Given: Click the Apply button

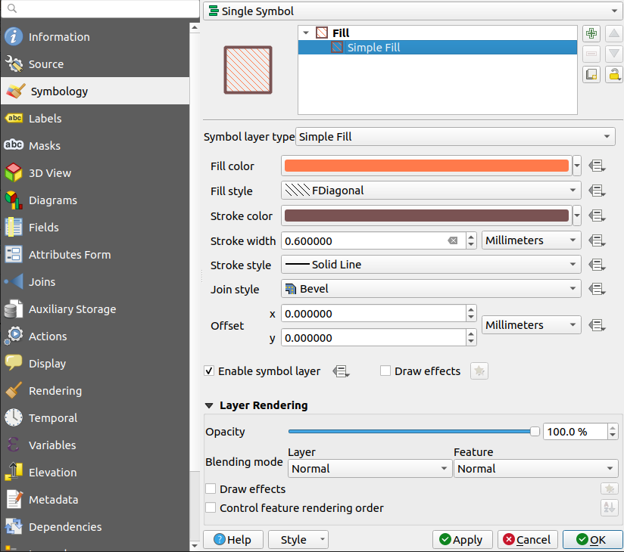Looking at the screenshot, I should tap(463, 540).
